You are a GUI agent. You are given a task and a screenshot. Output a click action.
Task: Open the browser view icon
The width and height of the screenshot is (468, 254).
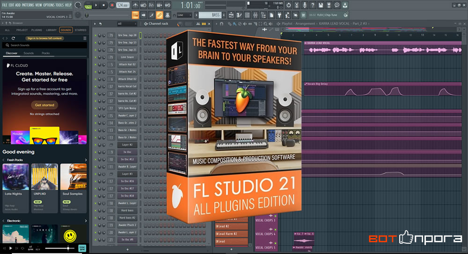pyautogui.click(x=263, y=15)
